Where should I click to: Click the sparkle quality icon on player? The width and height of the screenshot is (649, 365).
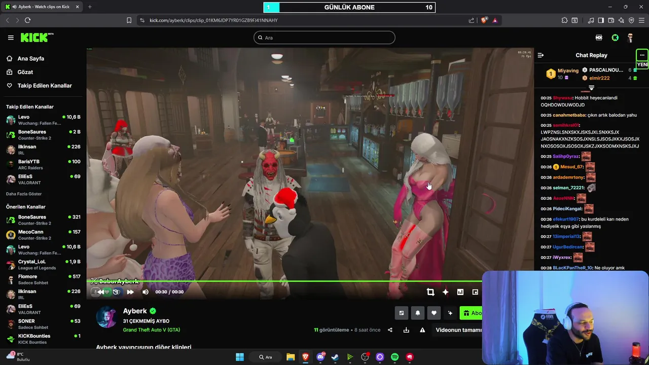click(x=445, y=292)
